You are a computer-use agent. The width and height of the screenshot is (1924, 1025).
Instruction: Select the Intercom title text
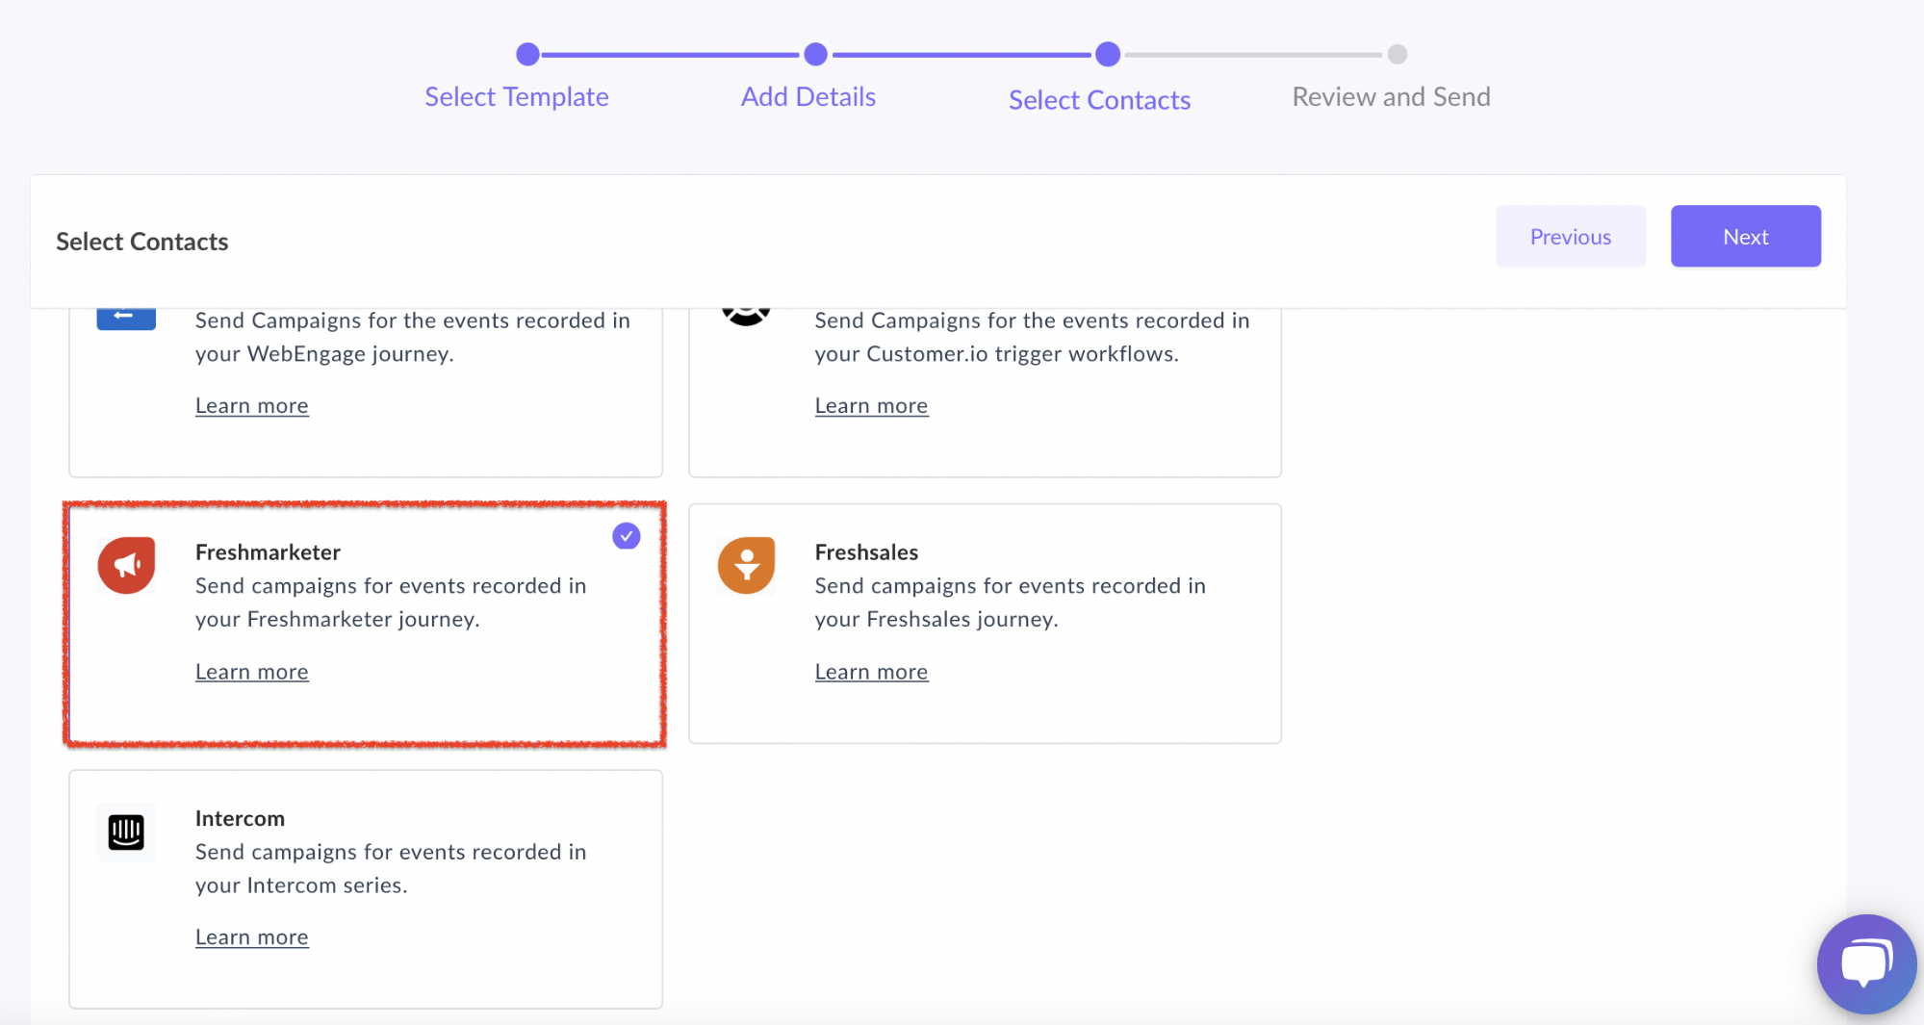tap(240, 818)
